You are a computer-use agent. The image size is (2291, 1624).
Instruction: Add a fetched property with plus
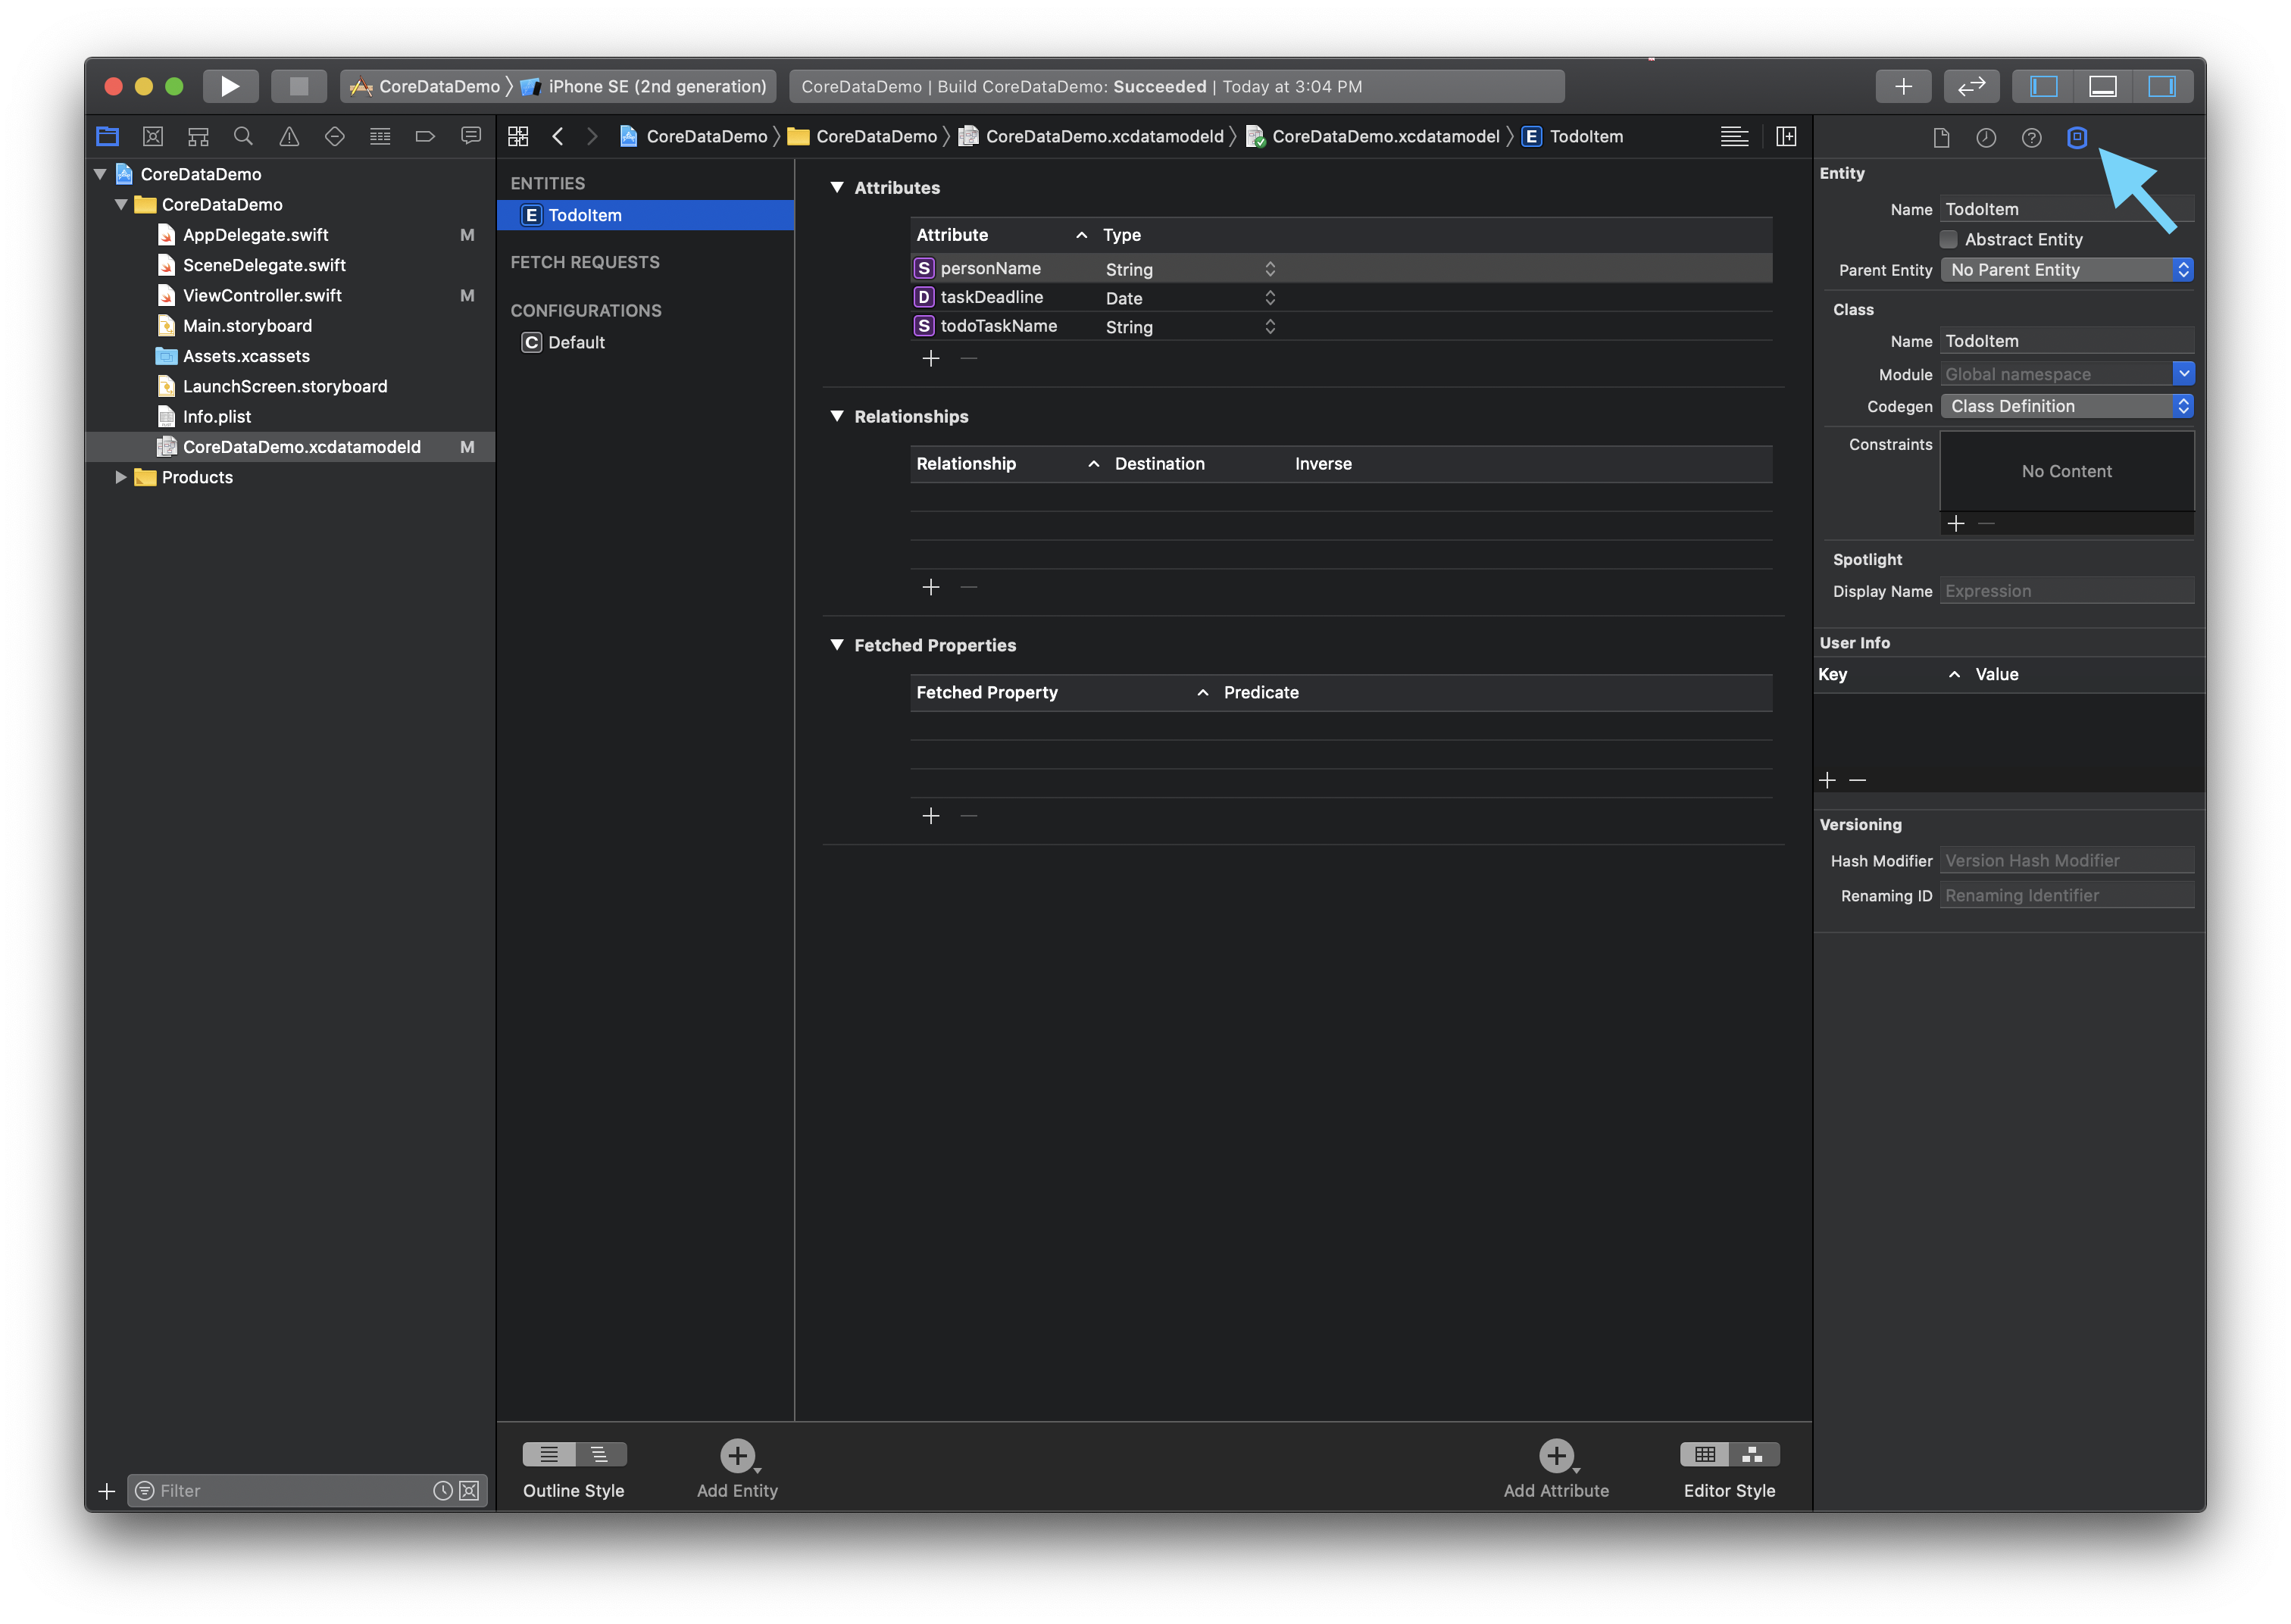930,816
